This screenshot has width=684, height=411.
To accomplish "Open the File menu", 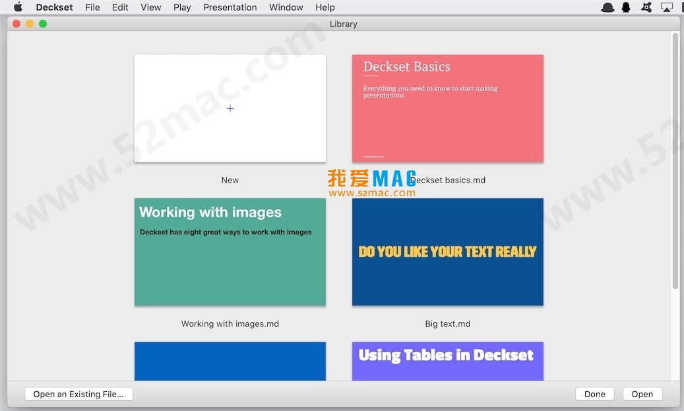I will tap(92, 7).
